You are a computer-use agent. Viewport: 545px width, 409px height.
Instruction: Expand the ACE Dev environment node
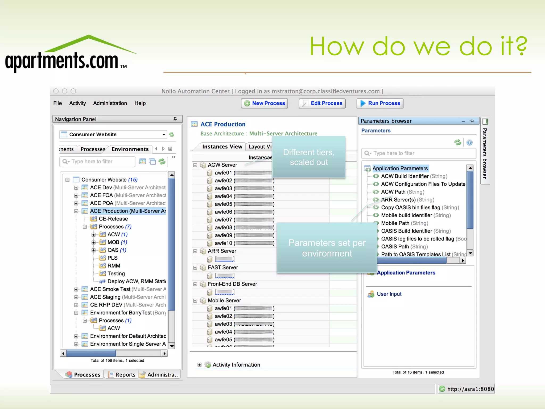pyautogui.click(x=76, y=188)
